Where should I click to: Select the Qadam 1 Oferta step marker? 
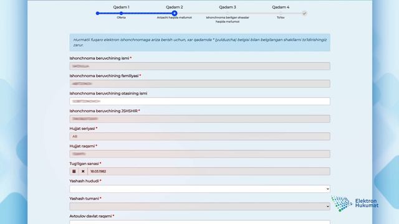(121, 13)
